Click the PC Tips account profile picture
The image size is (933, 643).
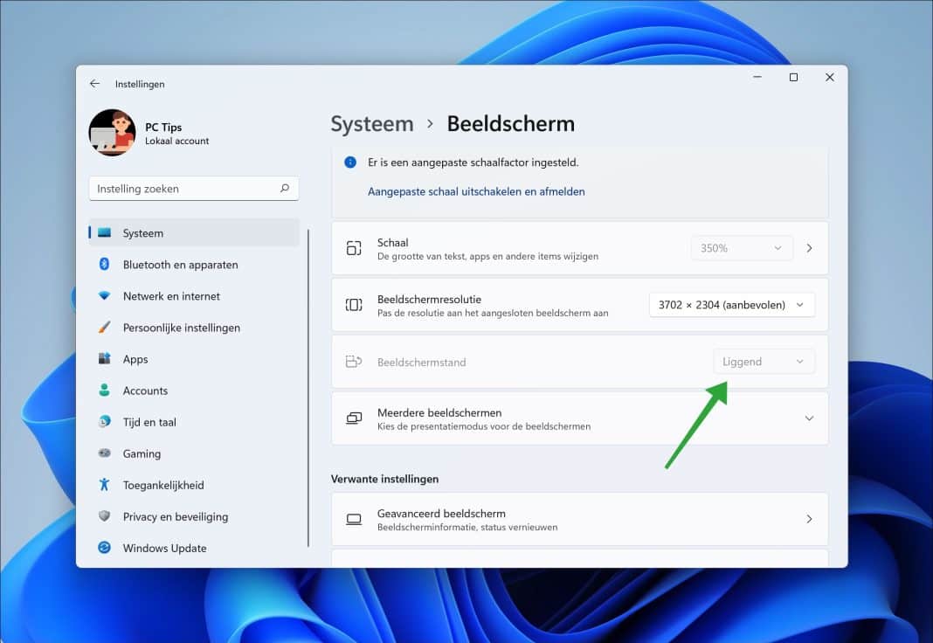point(112,133)
